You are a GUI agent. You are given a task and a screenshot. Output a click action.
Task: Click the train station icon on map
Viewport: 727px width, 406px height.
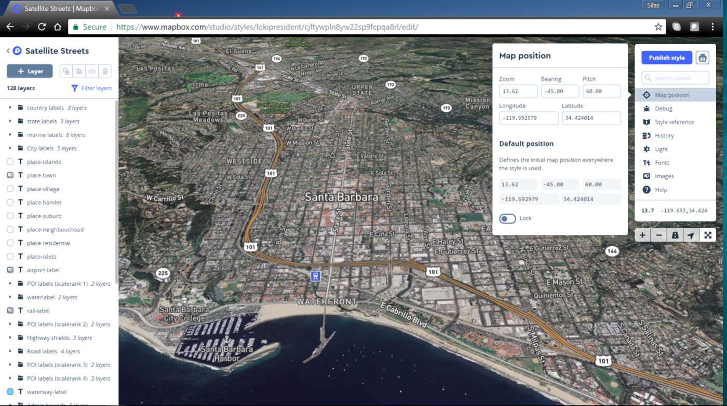pyautogui.click(x=315, y=276)
